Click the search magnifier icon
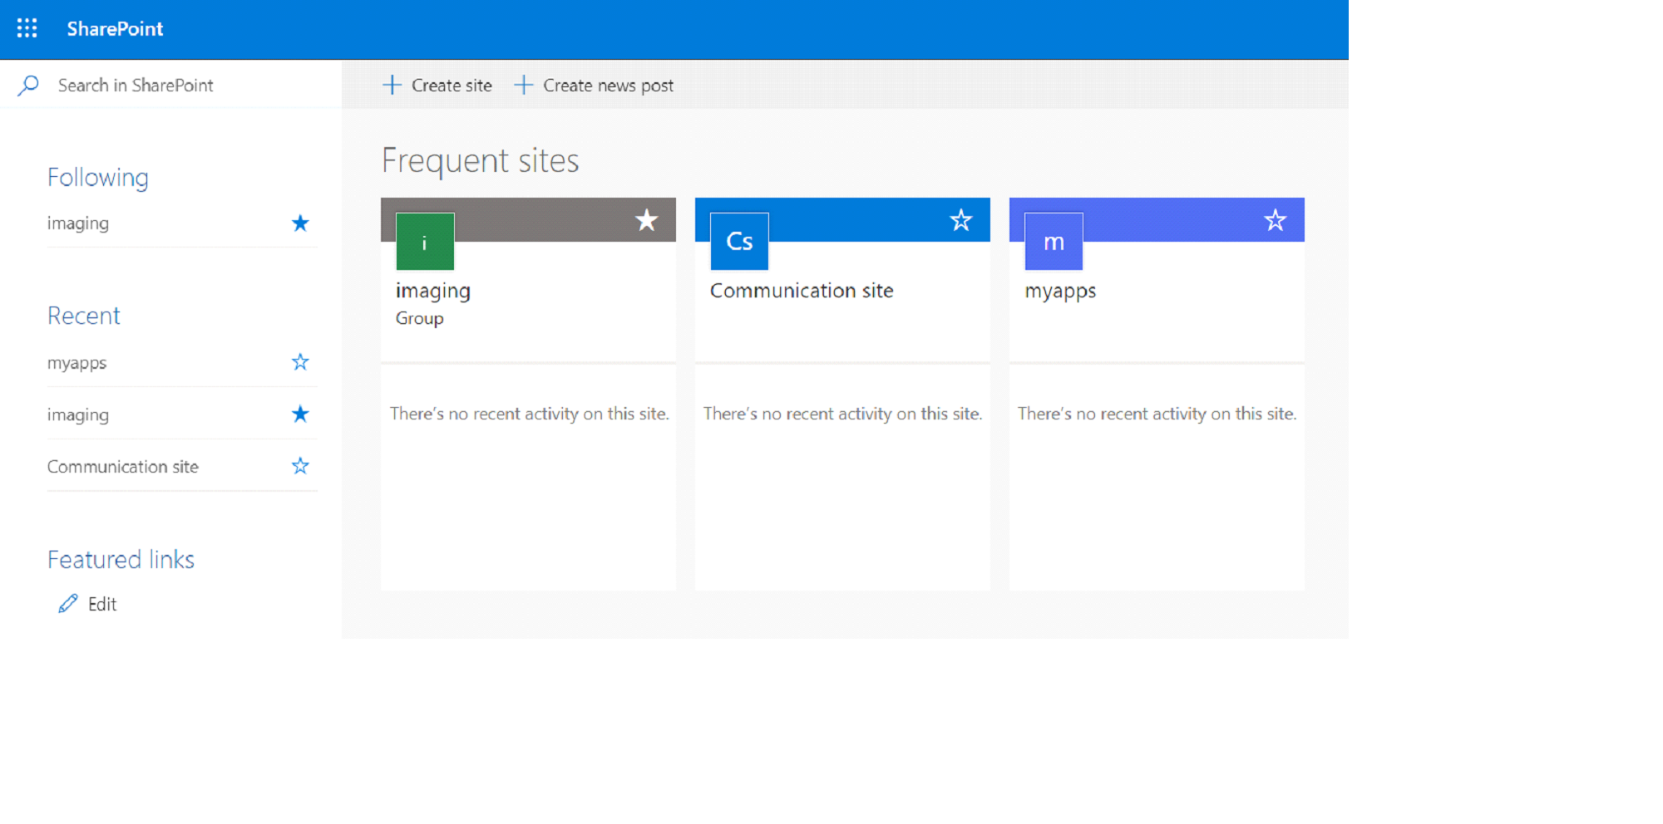 click(28, 85)
